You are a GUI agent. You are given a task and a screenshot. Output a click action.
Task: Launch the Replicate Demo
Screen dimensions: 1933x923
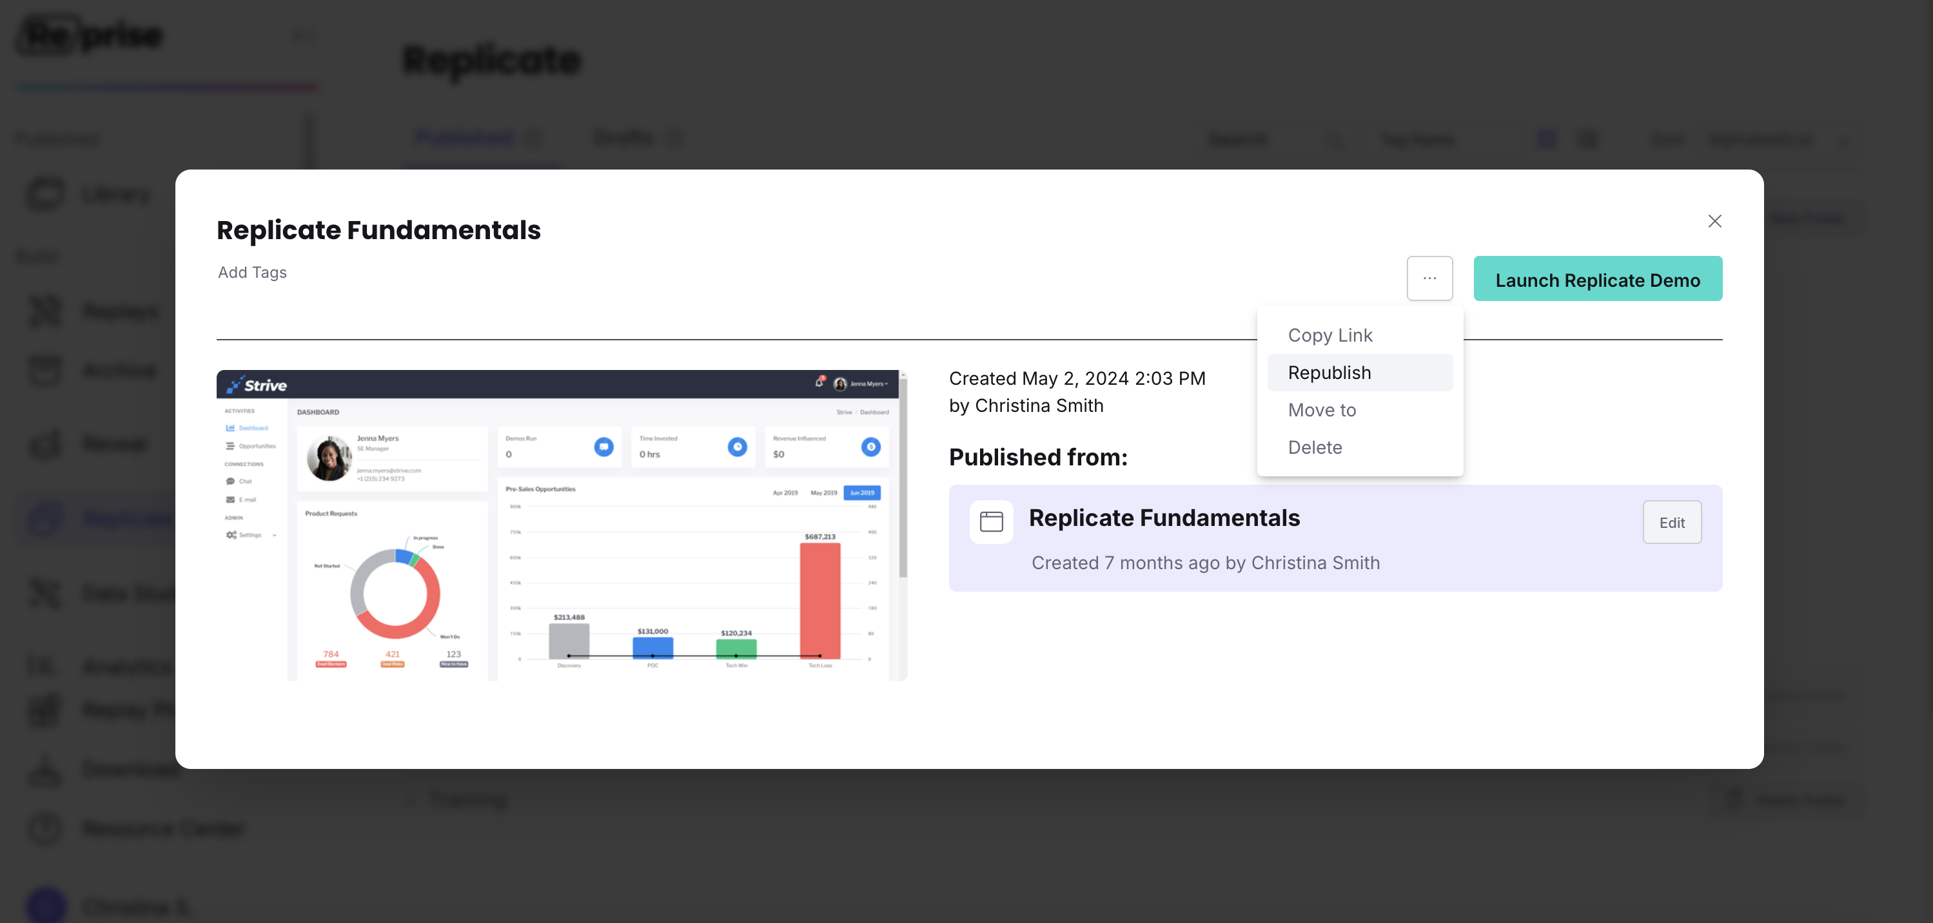coord(1598,278)
